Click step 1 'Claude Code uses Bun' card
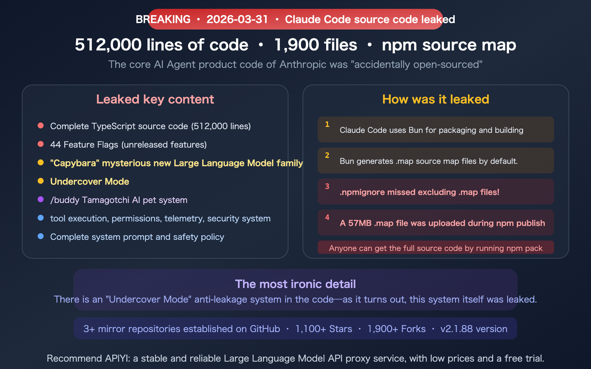Viewport: 591px width, 369px height. (436, 130)
